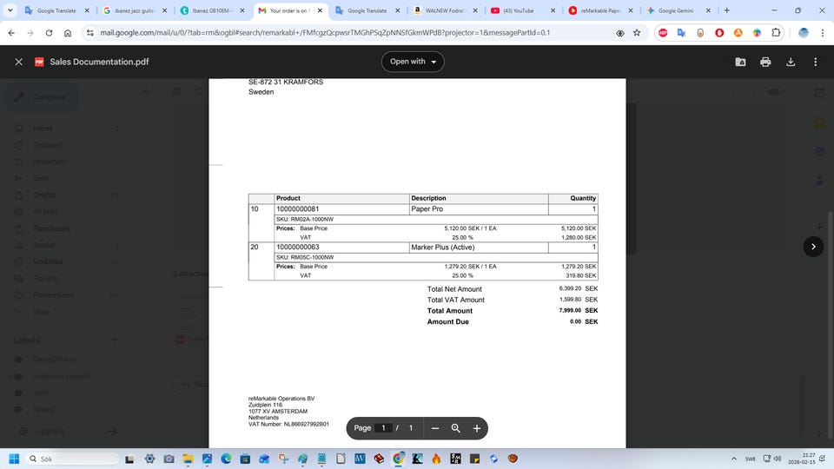Open the Windows Start menu
The height and width of the screenshot is (469, 834).
15,459
